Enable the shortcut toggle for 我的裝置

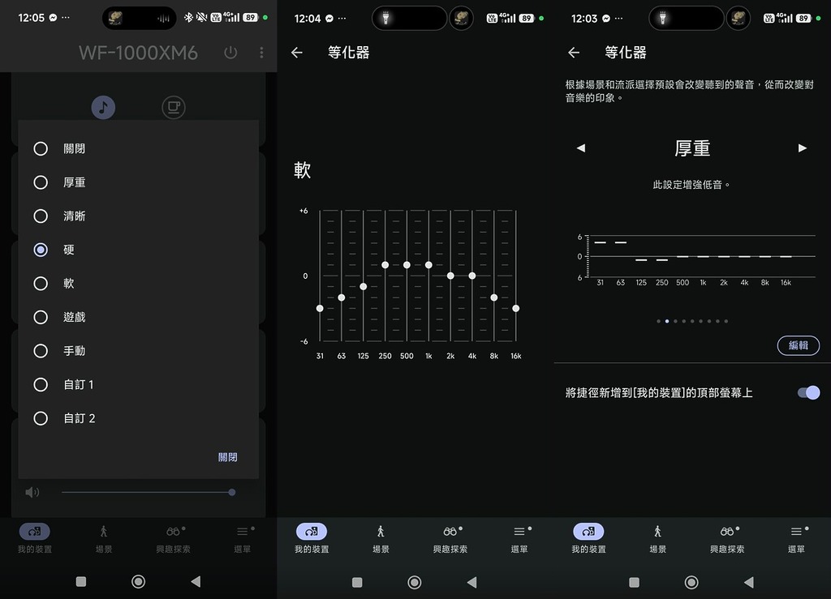809,392
